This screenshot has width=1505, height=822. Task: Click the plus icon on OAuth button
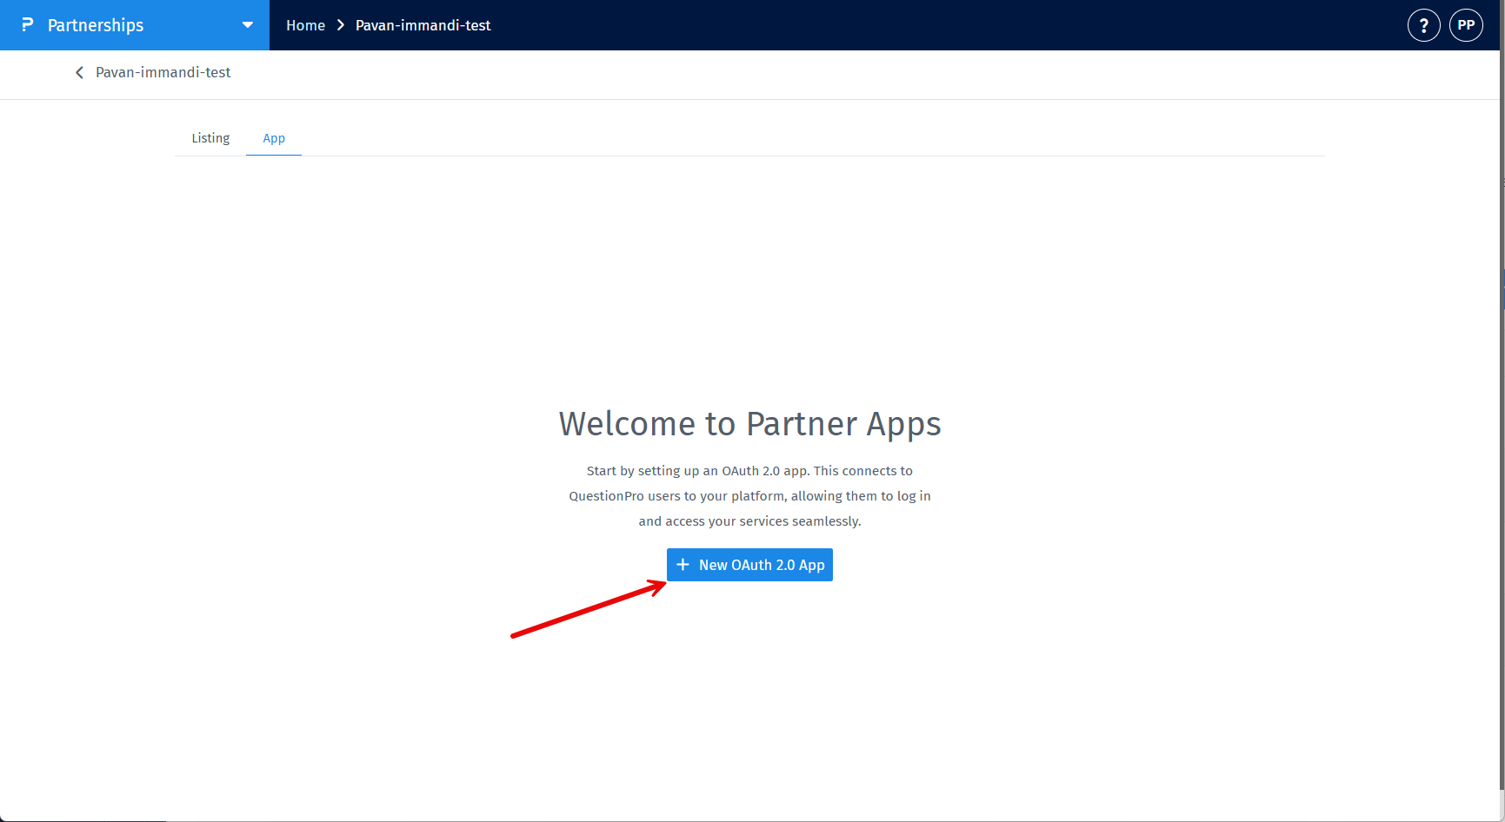coord(683,565)
